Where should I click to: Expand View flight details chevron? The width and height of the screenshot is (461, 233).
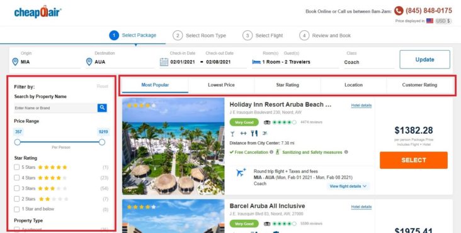coord(365,186)
